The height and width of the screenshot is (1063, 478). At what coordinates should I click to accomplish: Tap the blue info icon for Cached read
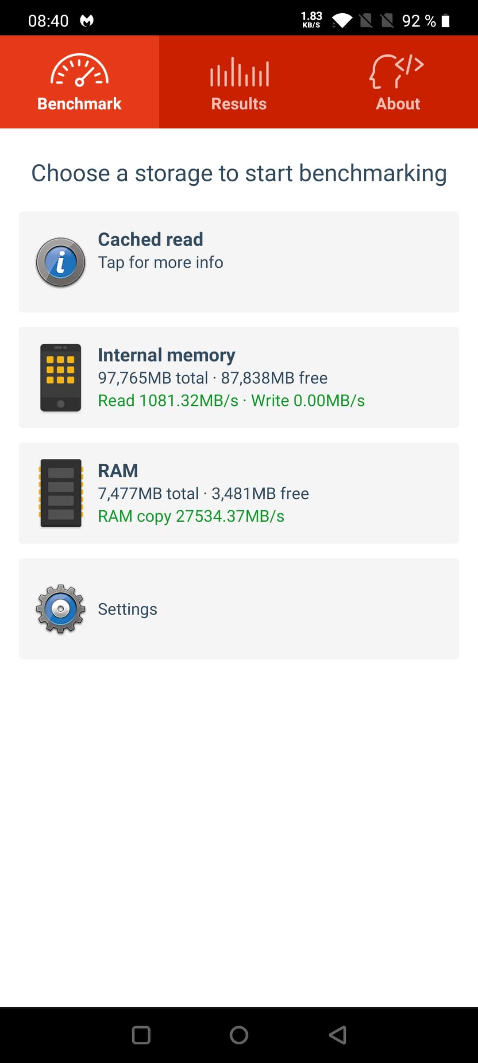click(61, 262)
